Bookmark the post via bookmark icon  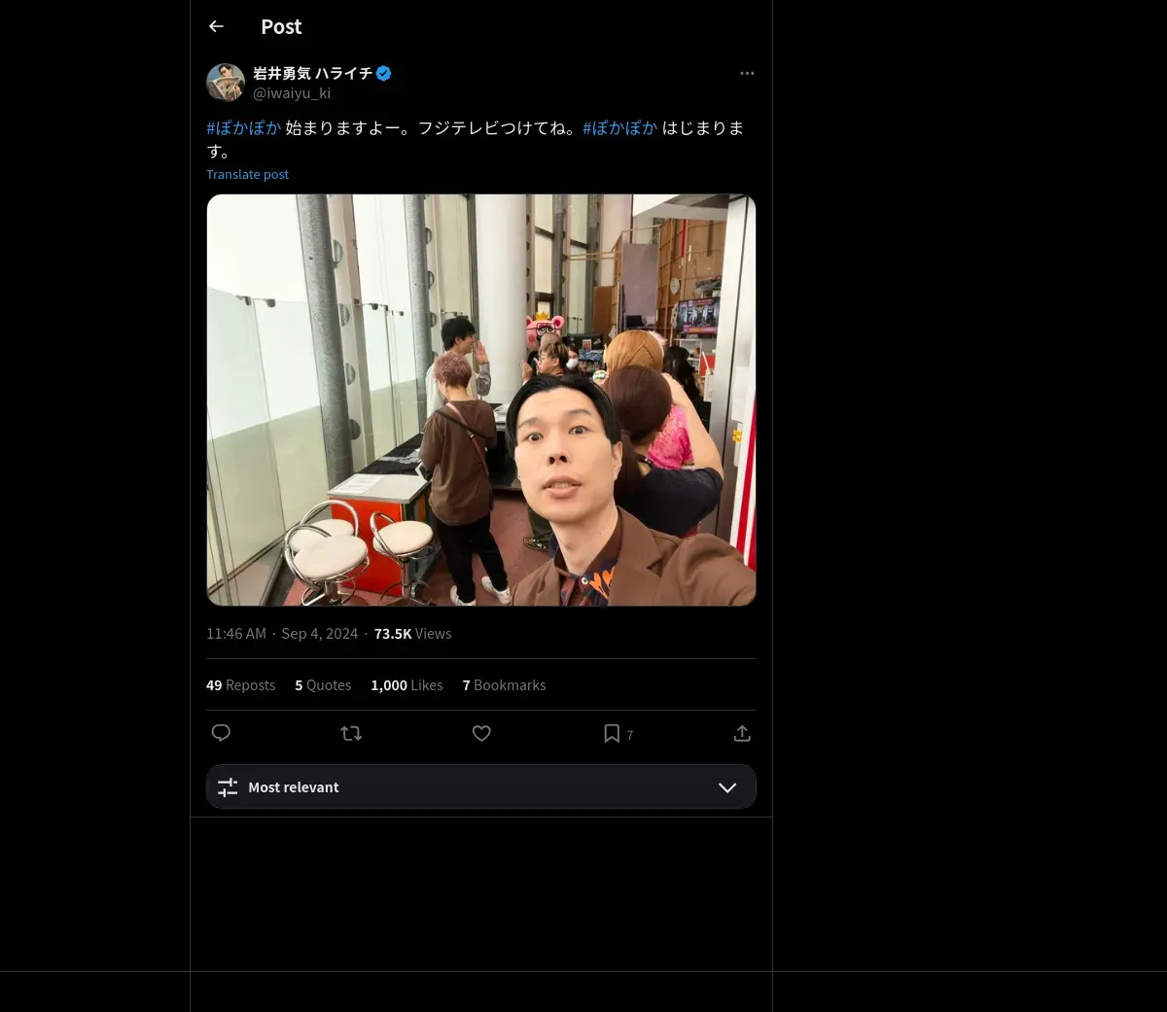pos(612,733)
